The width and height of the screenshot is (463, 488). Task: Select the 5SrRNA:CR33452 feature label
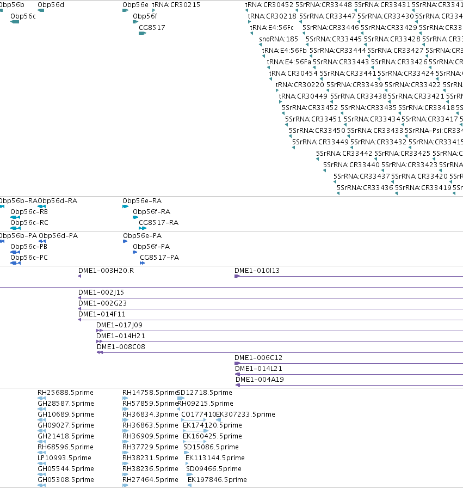310,108
